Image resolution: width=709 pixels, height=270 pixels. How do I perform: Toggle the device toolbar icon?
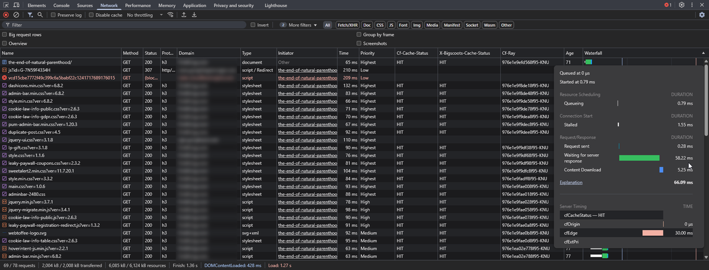coord(16,5)
